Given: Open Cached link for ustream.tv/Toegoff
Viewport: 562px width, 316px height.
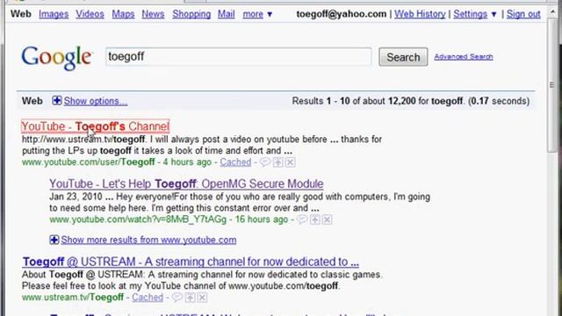Looking at the screenshot, I should 148,298.
